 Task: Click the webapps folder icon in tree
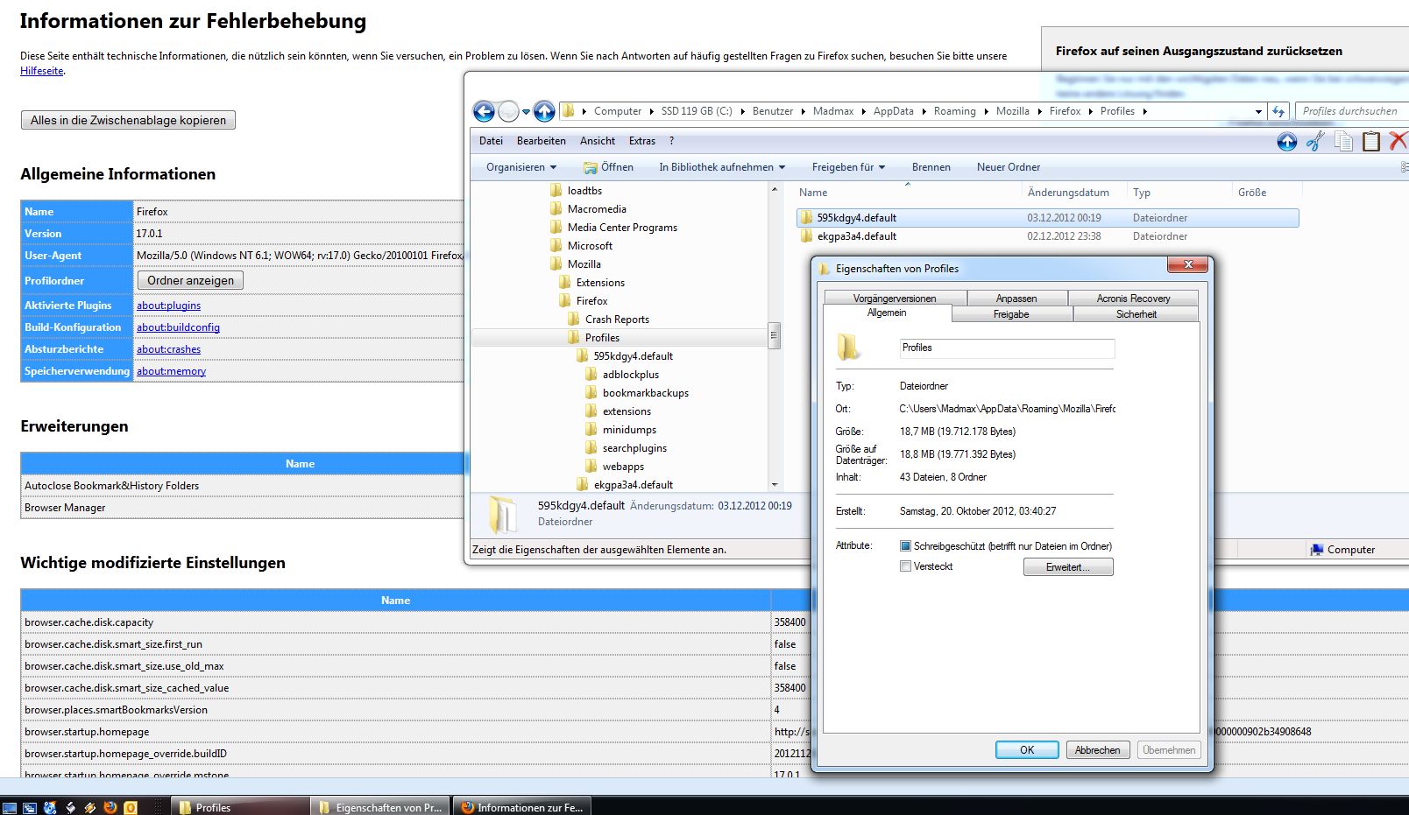[x=591, y=467]
